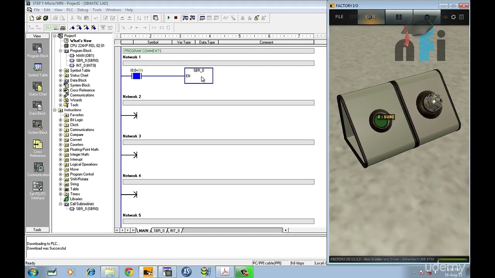Click the PROGRAM COMMENTS field

218,51
